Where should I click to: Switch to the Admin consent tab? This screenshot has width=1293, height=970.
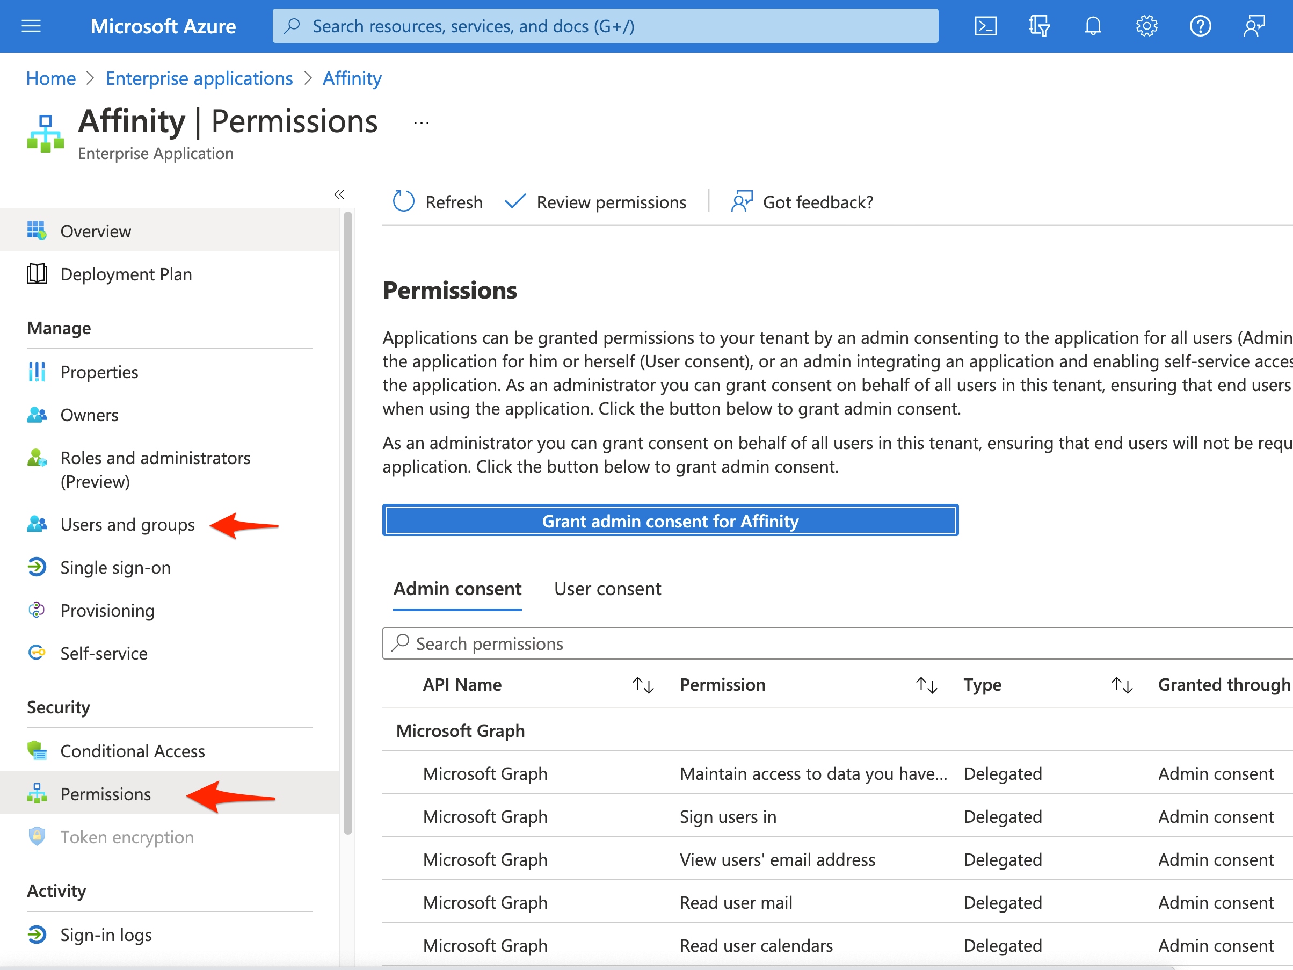[x=457, y=588]
